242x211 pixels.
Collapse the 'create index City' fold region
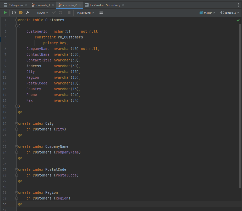pyautogui.click(x=16, y=124)
